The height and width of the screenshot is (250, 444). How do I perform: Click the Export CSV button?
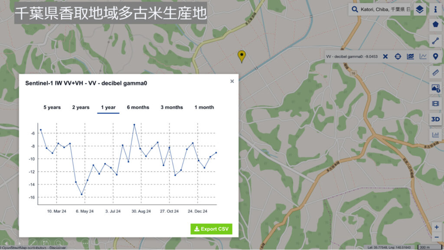click(x=211, y=229)
